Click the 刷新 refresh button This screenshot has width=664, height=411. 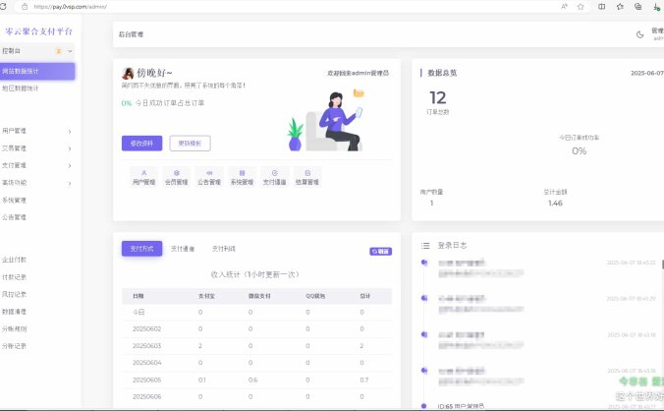(380, 252)
